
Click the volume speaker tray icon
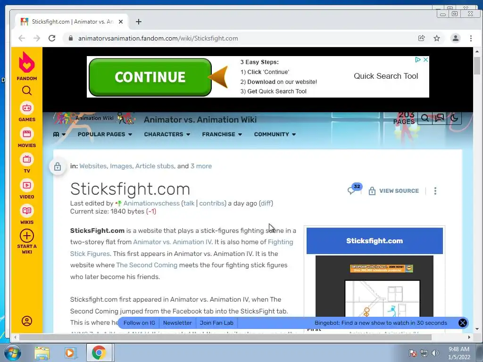435,353
